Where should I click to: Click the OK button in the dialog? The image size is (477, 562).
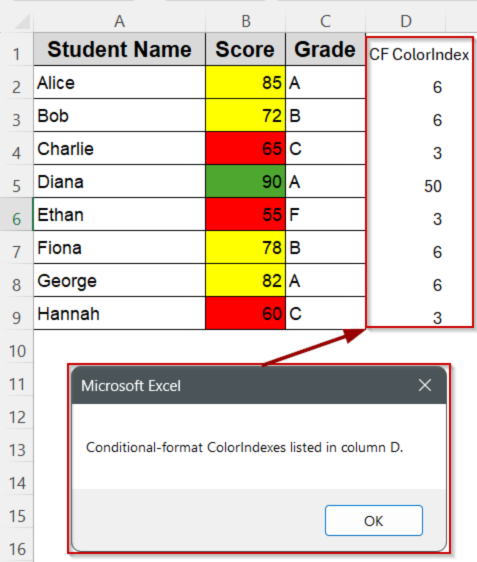(x=374, y=520)
